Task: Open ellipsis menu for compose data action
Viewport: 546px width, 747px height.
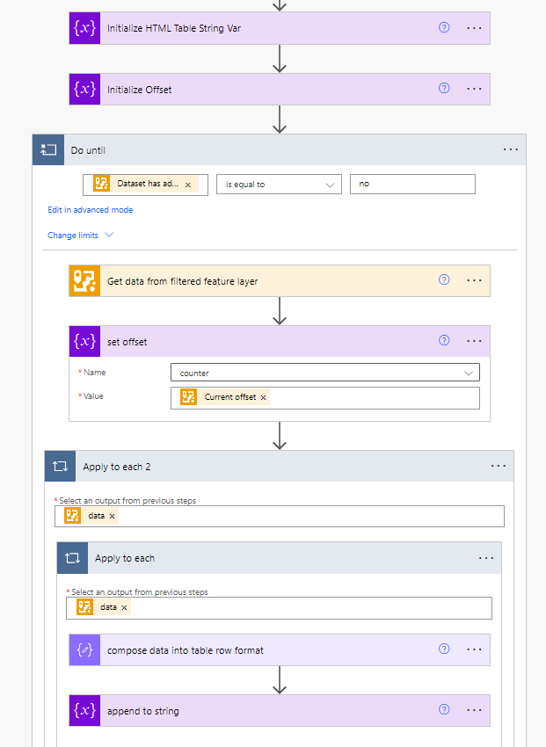Action: click(x=474, y=650)
